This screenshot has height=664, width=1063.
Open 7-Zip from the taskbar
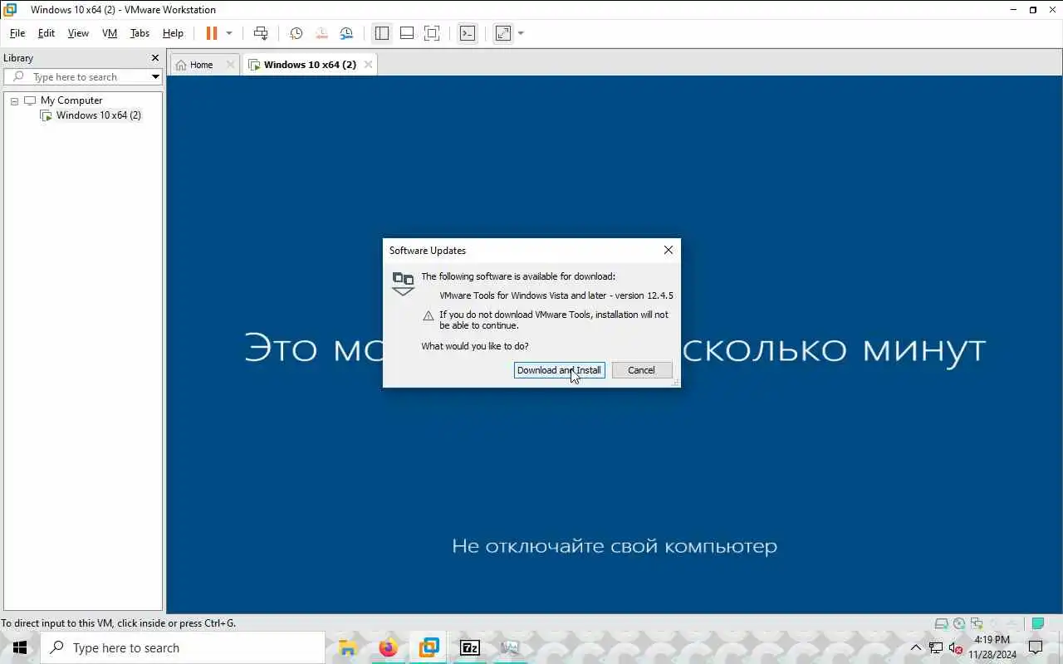(469, 647)
